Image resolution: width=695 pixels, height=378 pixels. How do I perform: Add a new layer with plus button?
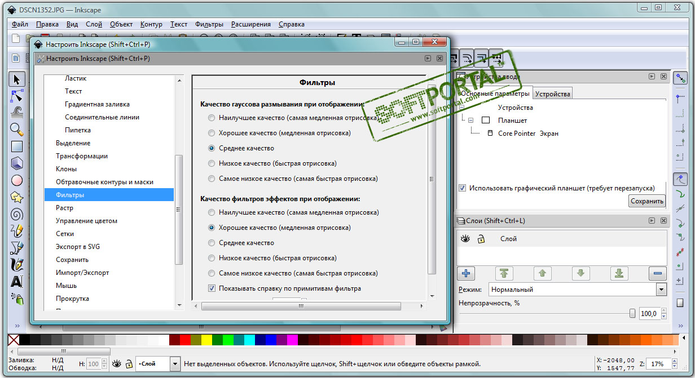pyautogui.click(x=466, y=273)
